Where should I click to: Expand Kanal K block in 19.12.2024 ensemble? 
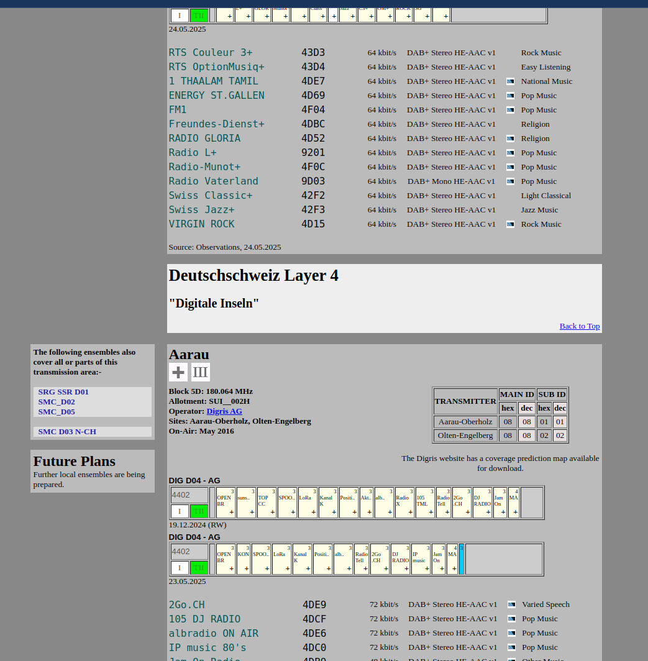328,503
